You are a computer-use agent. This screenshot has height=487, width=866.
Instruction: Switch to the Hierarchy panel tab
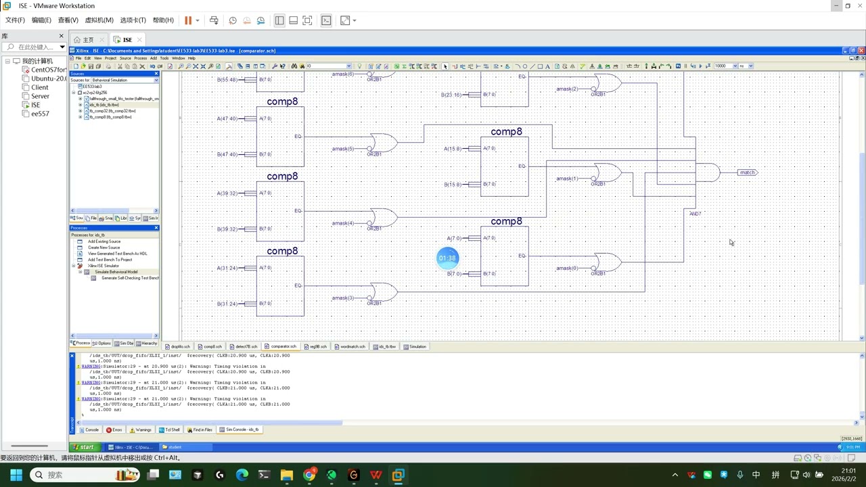(146, 343)
